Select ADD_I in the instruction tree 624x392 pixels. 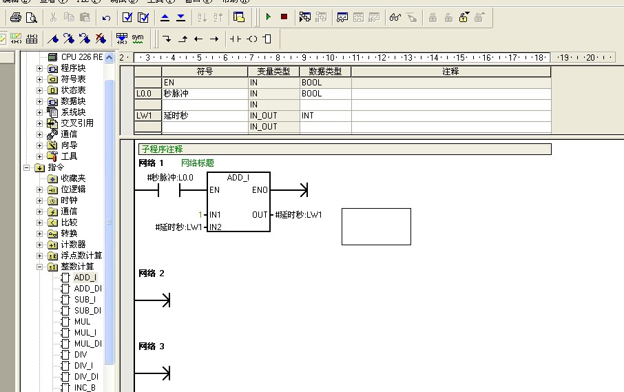pos(85,278)
